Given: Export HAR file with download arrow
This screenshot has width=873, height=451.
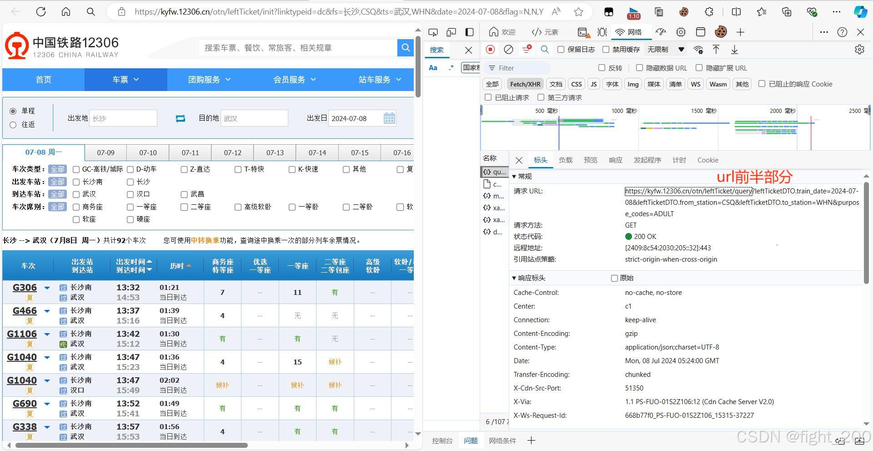Looking at the screenshot, I should point(734,49).
